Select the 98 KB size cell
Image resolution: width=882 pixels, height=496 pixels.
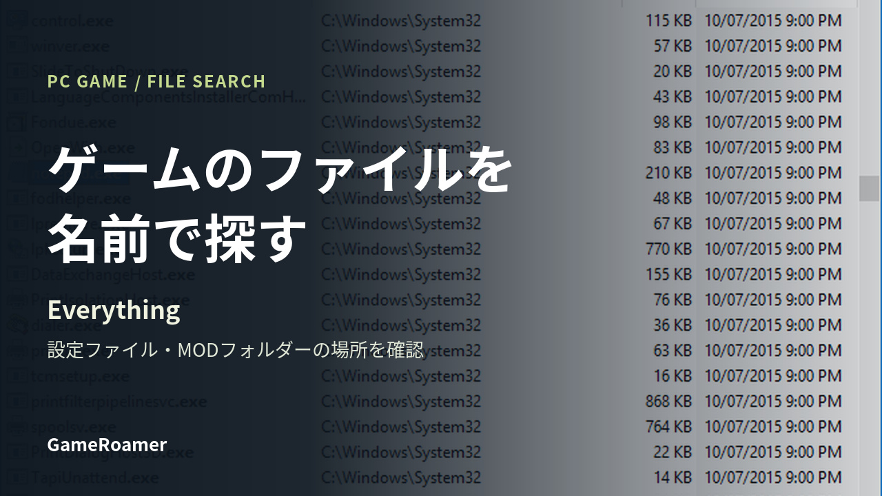coord(673,123)
